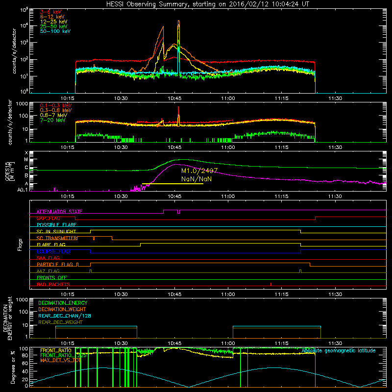Click the ATTENUATOR_STATE flag label
Image resolution: width=392 pixels, height=392 pixels.
pos(59,212)
